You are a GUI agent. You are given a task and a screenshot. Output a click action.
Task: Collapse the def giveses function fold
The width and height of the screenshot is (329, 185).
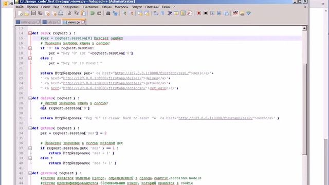click(30, 173)
